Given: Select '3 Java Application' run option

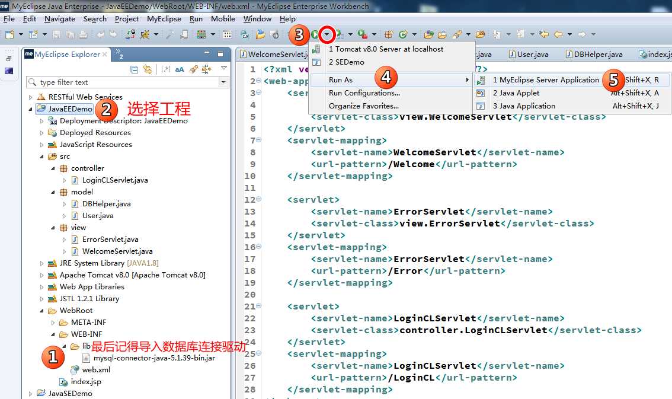Looking at the screenshot, I should pos(572,106).
